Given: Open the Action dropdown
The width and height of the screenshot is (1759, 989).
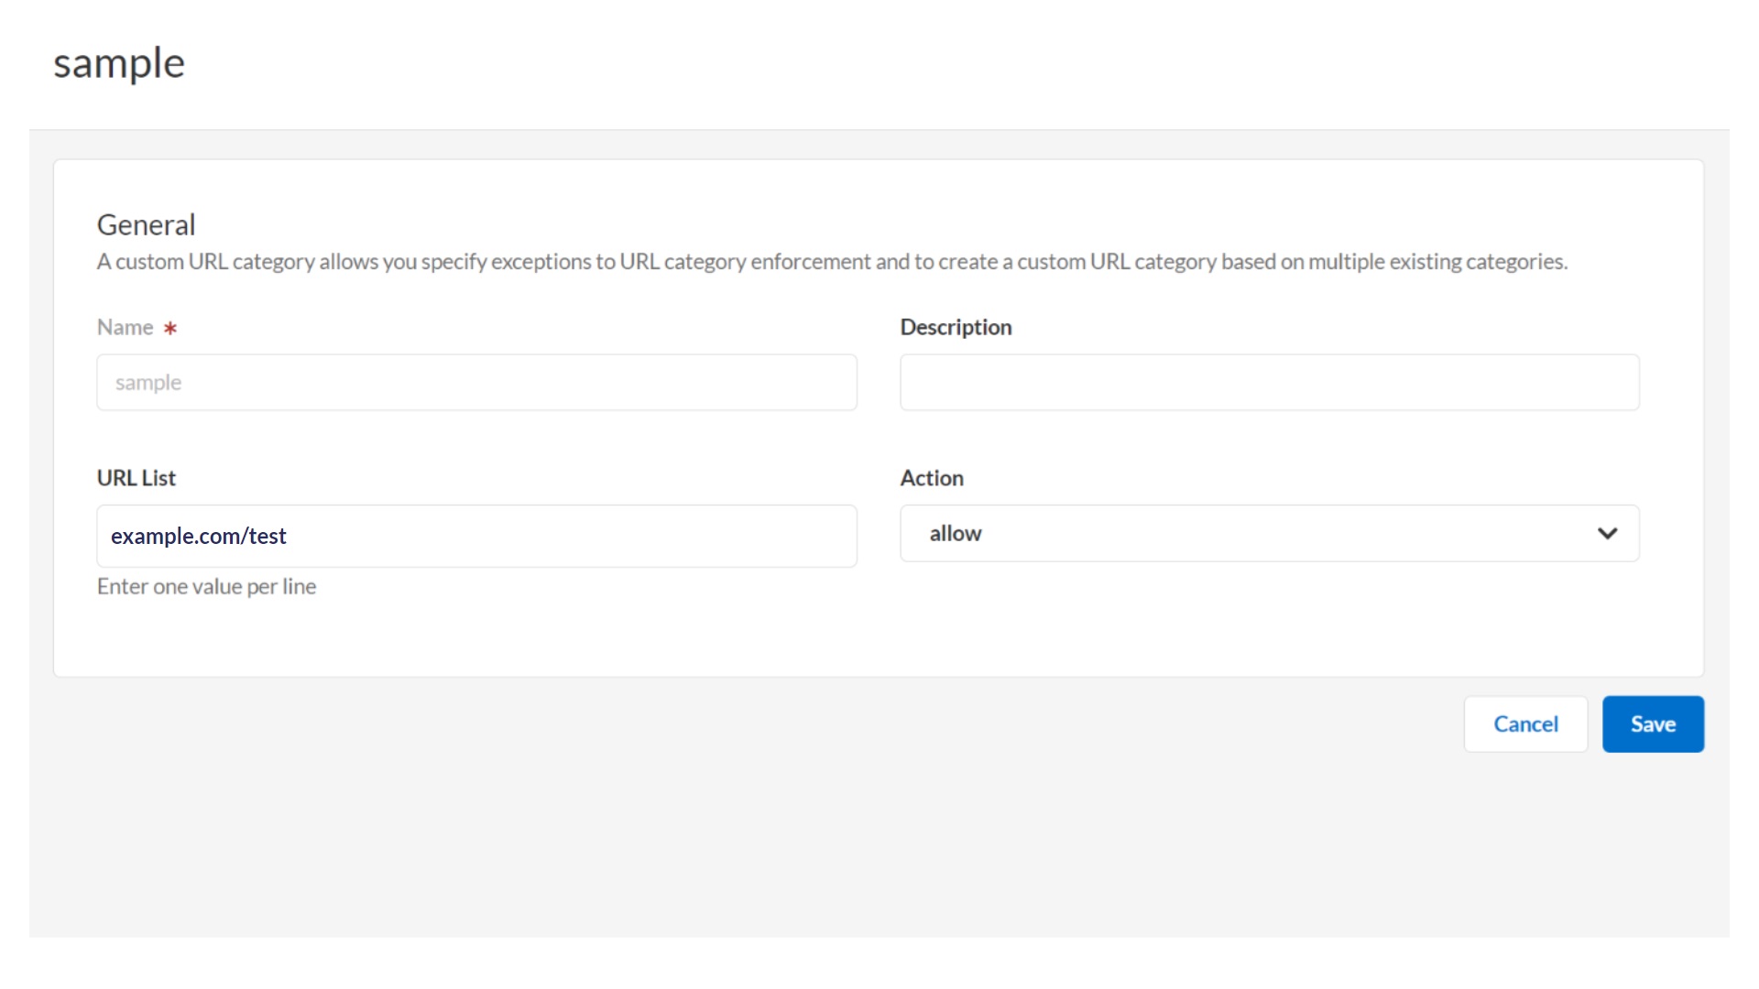Looking at the screenshot, I should click(x=1269, y=533).
